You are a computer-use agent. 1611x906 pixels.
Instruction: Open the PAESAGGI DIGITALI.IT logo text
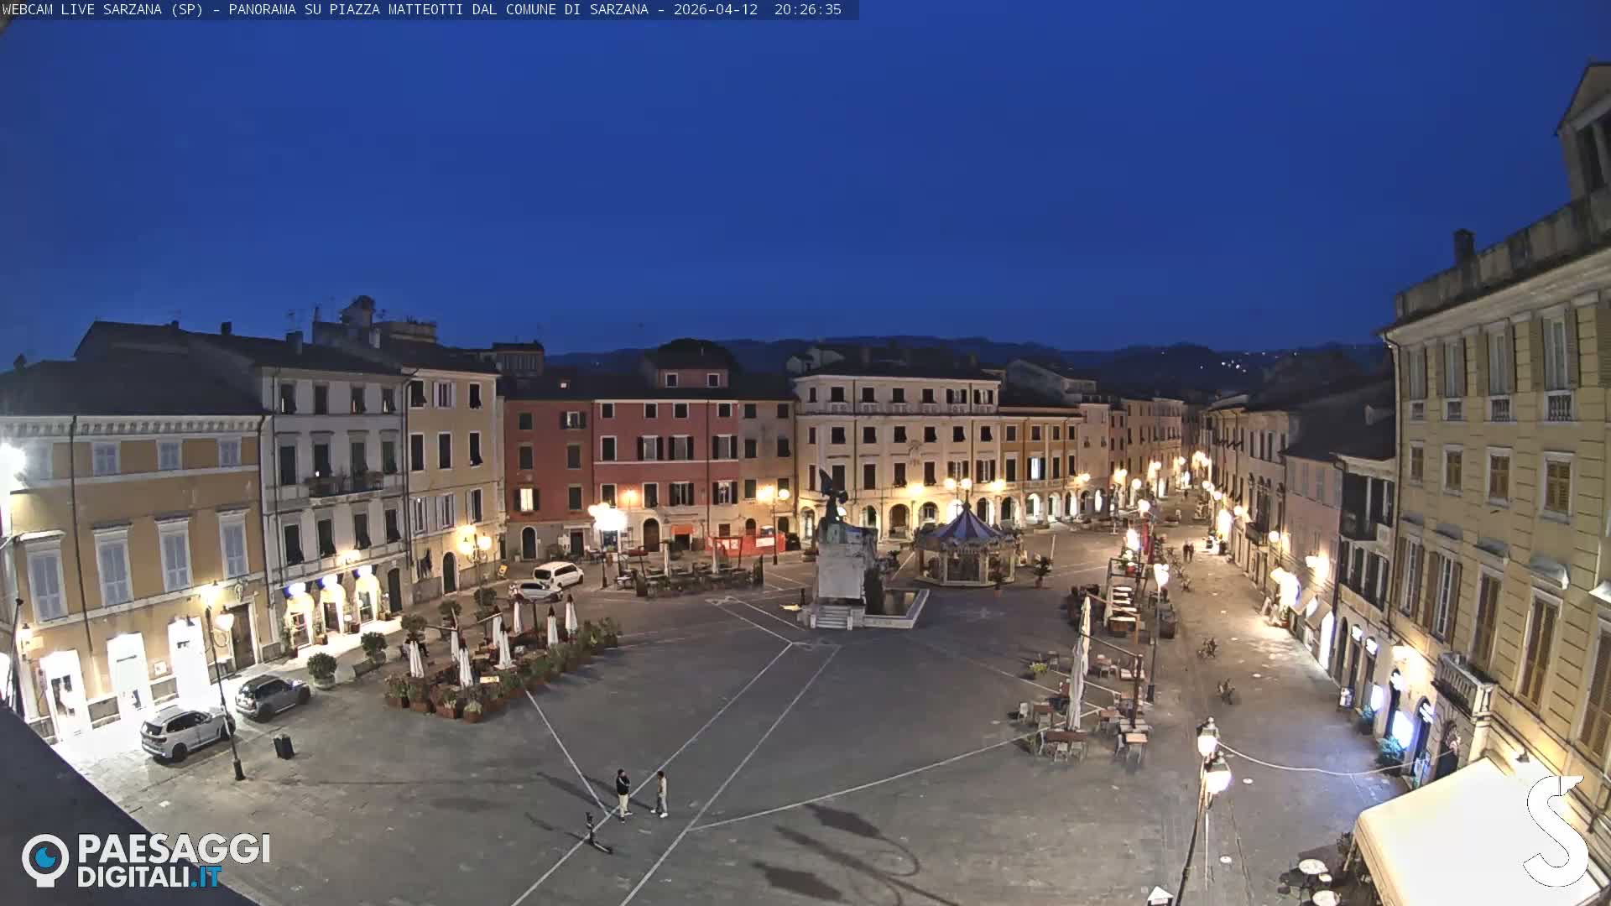[x=174, y=860]
